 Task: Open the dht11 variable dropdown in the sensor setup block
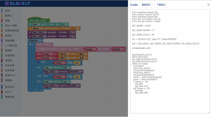point(37,28)
